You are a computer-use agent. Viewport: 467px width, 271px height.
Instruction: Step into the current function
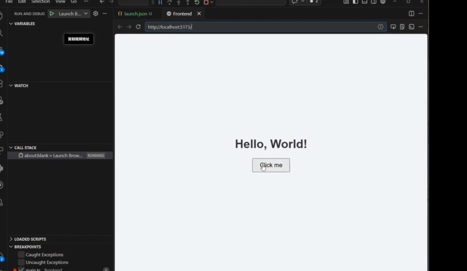pyautogui.click(x=178, y=3)
